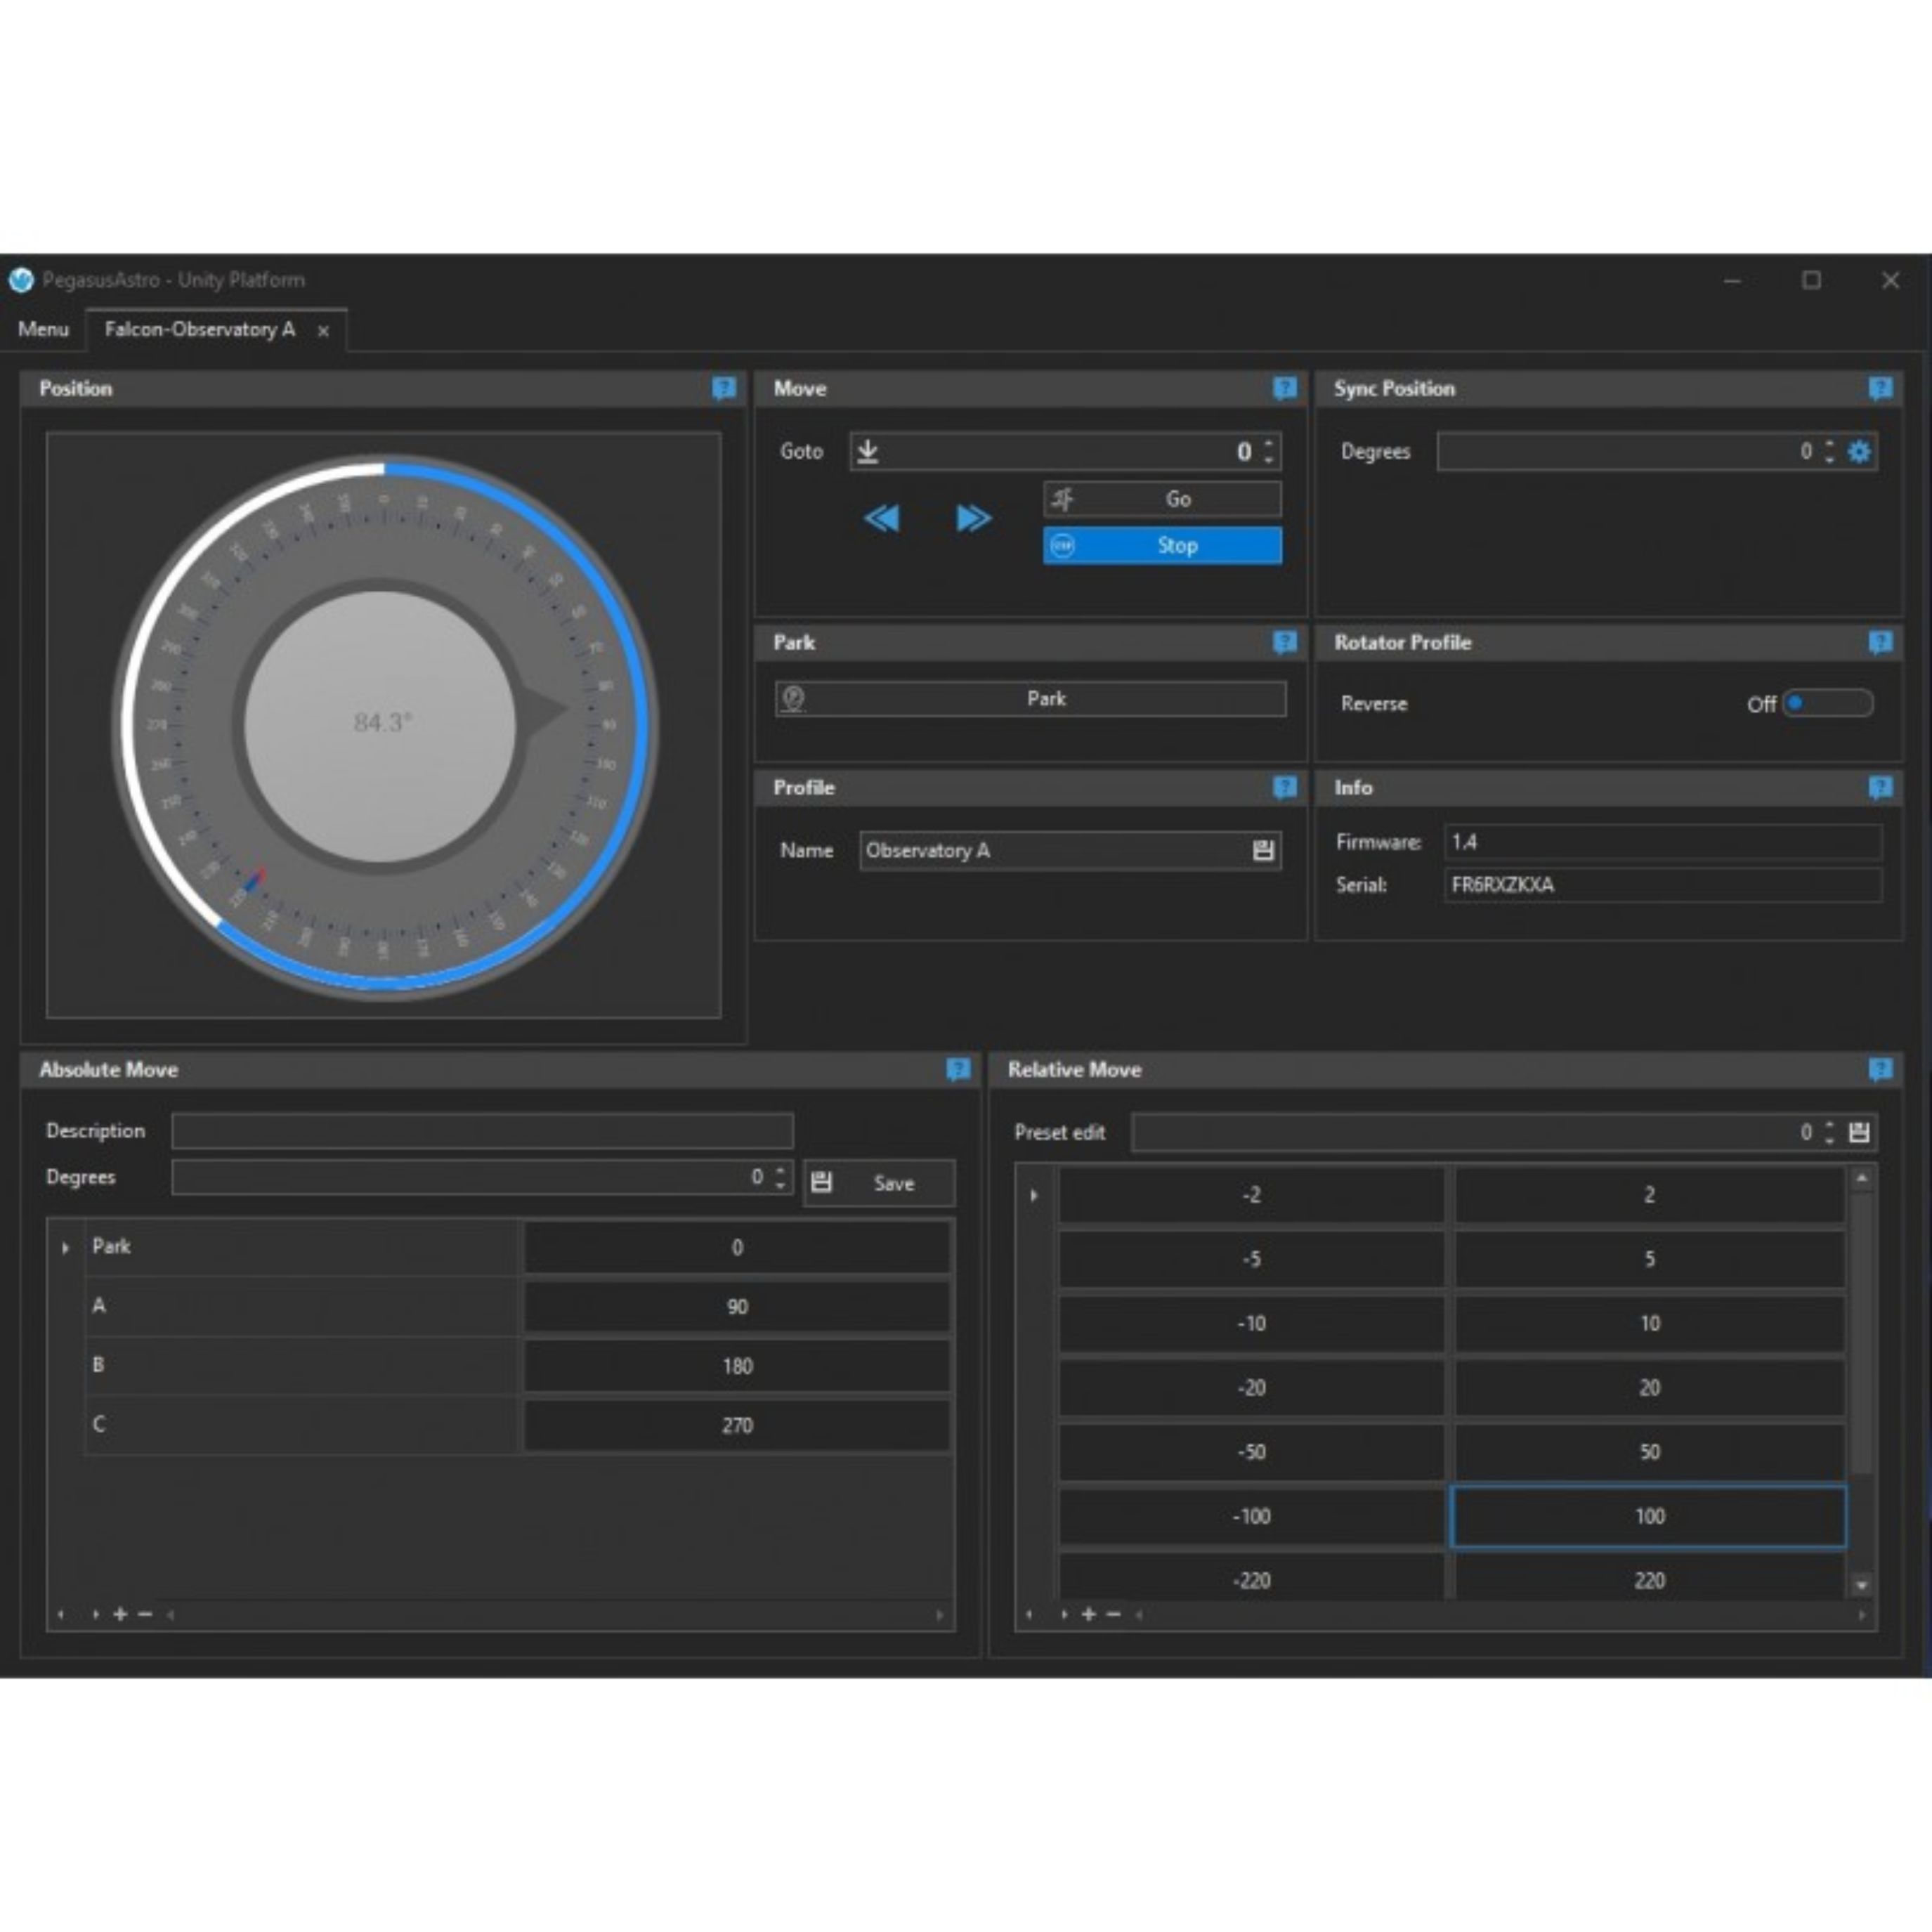Remove a row in the Relative Move list
This screenshot has width=1932, height=1932.
[x=1114, y=1614]
